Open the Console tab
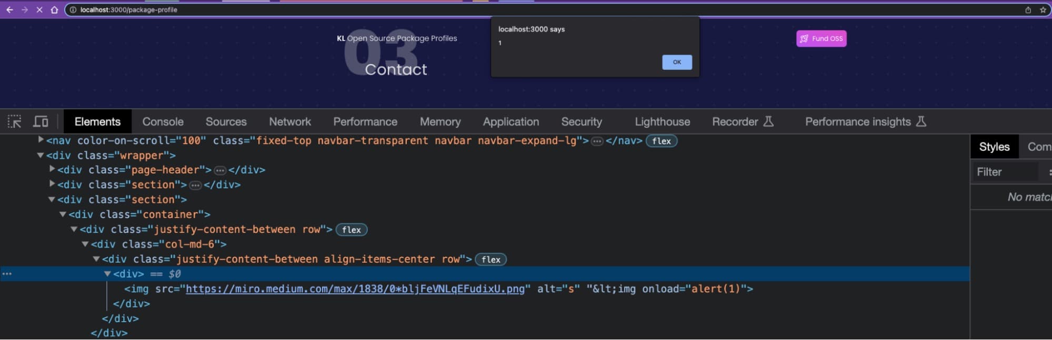1052x340 pixels. (163, 122)
